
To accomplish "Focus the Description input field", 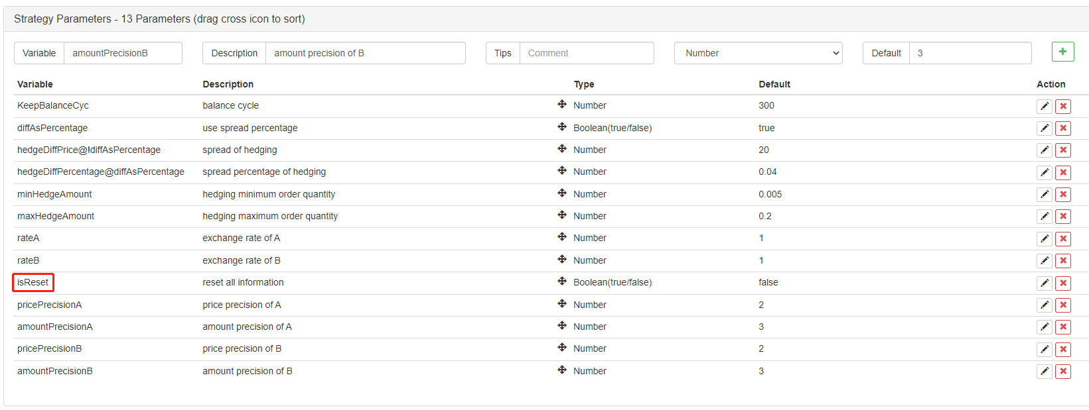I will click(365, 53).
